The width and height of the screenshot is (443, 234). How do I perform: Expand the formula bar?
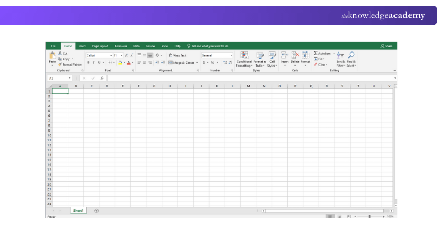click(395, 78)
